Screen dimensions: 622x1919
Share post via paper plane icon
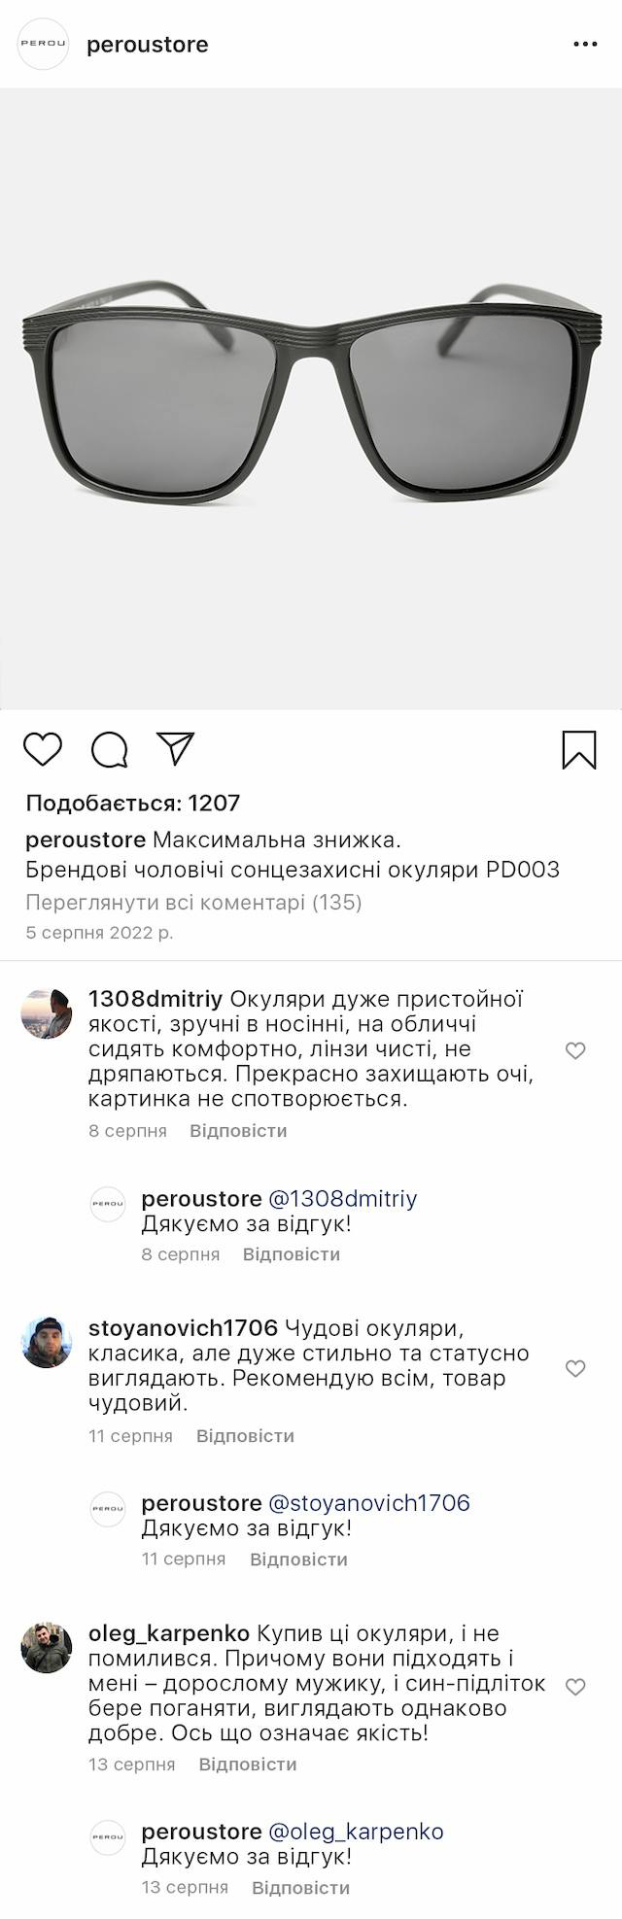[x=176, y=748]
